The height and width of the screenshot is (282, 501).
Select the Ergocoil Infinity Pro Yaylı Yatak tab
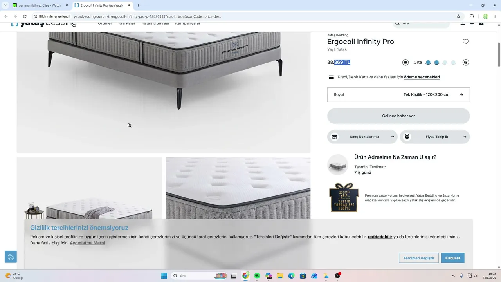[102, 5]
